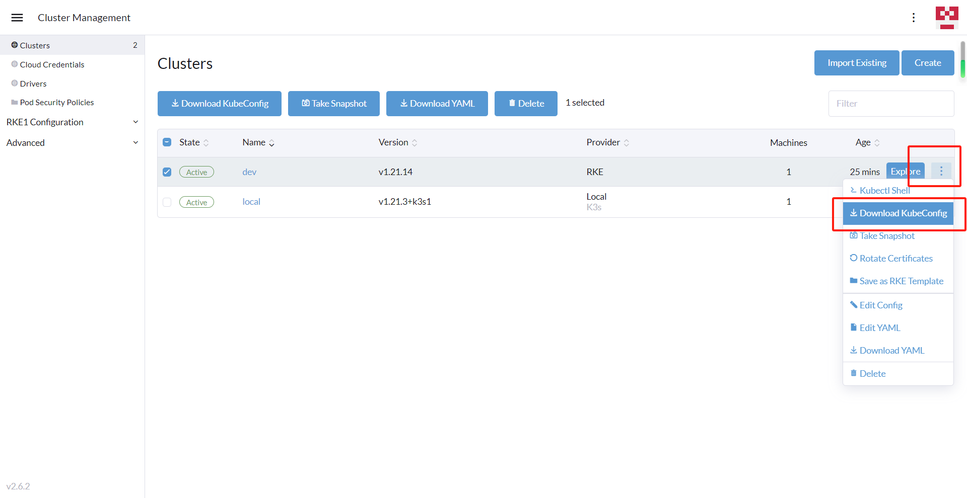Click the Machines column header
967x498 pixels.
coord(788,143)
